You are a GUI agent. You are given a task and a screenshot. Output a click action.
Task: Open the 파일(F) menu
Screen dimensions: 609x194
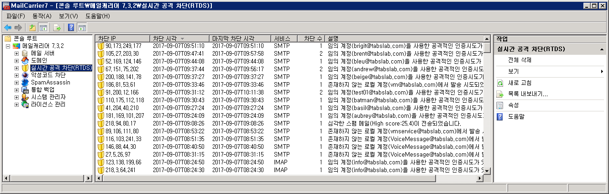[16, 16]
